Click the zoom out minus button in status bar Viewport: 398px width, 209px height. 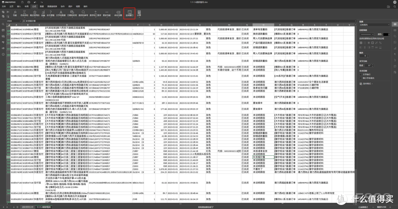pos(373,207)
